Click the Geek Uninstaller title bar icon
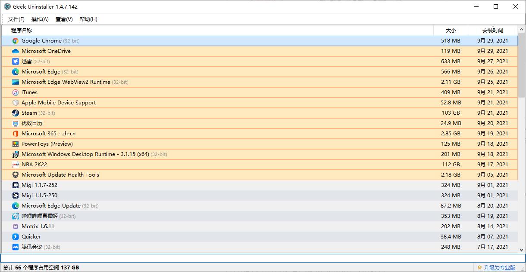Viewport: 526px width, 272px height. point(7,6)
